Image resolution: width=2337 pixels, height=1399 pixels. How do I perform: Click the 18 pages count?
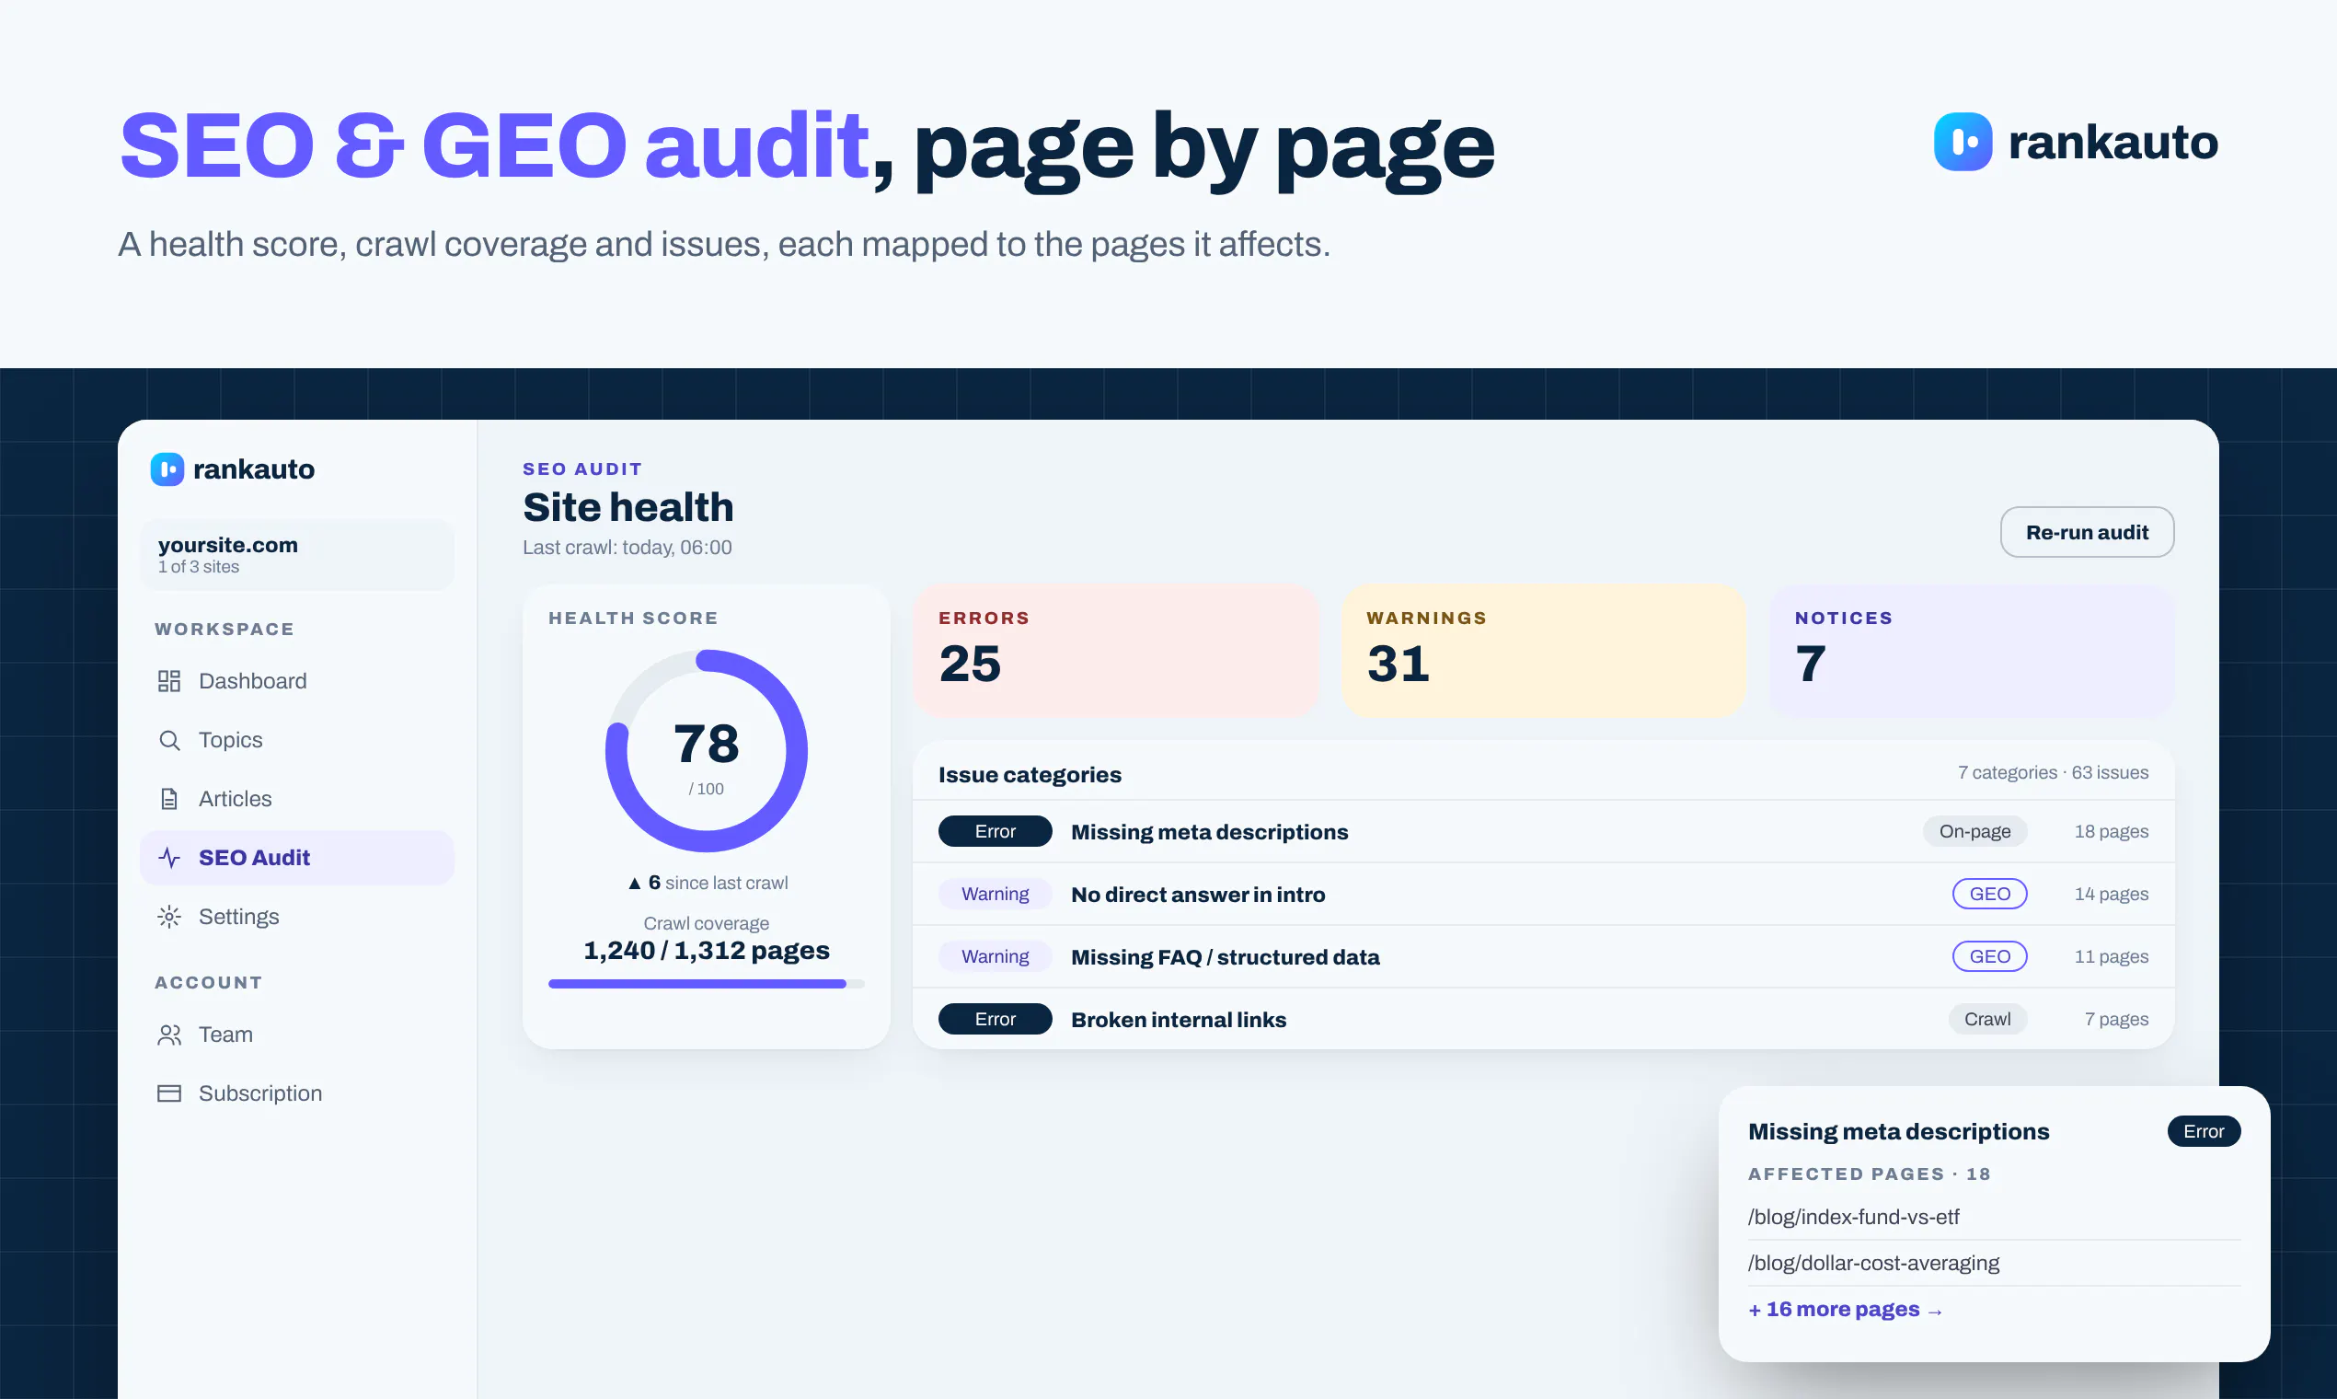2111,831
